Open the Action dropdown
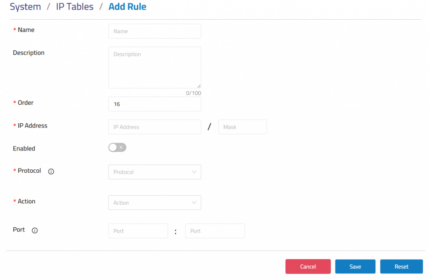Viewport: 429px width, 280px height. 155,202
